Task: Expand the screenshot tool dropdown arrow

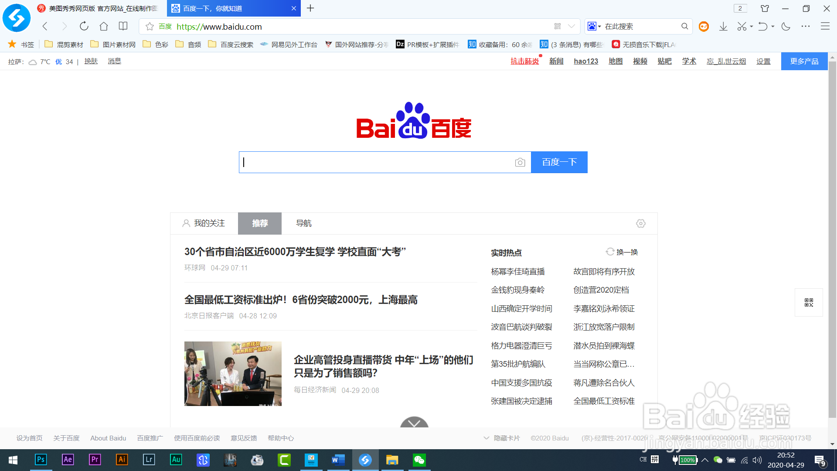Action: click(x=752, y=27)
